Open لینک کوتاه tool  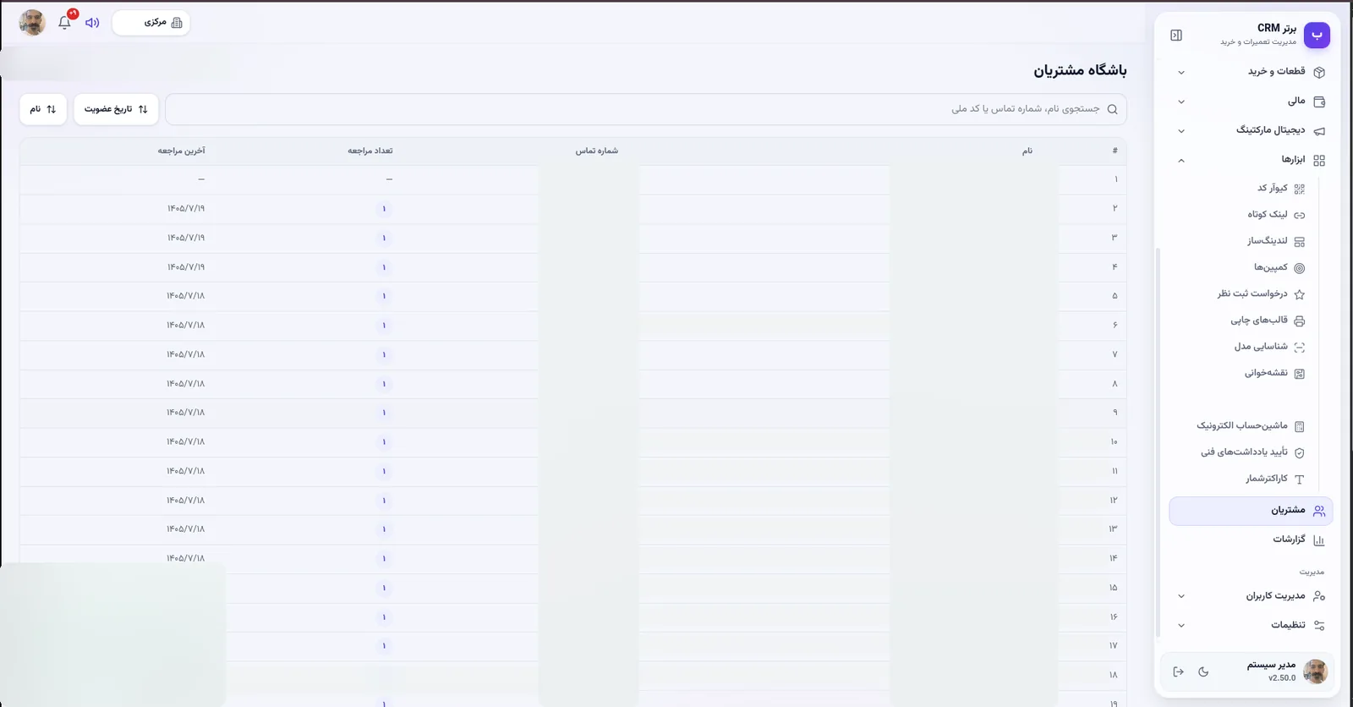click(x=1267, y=215)
